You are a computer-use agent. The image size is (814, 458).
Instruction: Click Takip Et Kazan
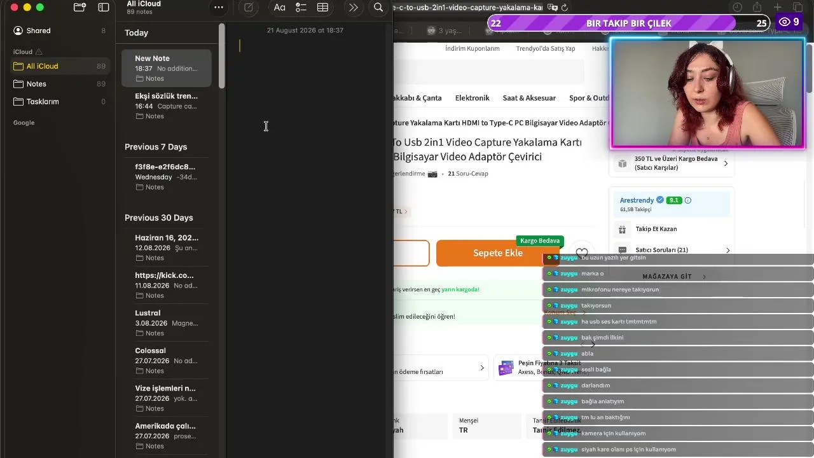pos(656,229)
